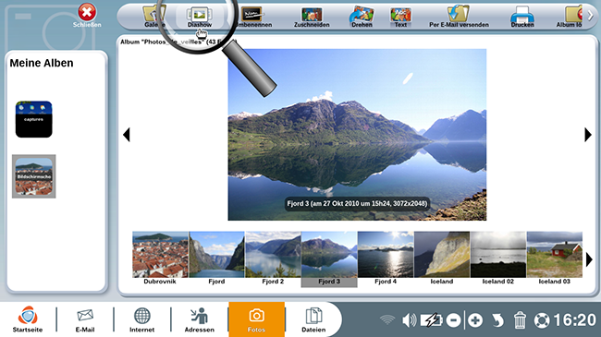Rename the photo with Umbenennen
The width and height of the screenshot is (601, 337).
point(253,18)
